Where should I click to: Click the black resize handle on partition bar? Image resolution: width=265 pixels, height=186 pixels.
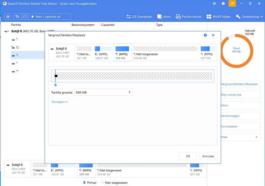[56, 76]
